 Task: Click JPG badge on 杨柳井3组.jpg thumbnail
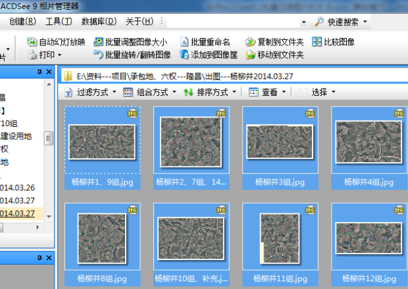pyautogui.click(x=310, y=114)
